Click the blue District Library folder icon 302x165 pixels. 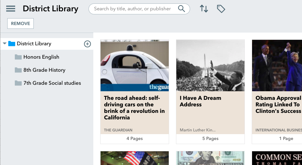[12, 44]
